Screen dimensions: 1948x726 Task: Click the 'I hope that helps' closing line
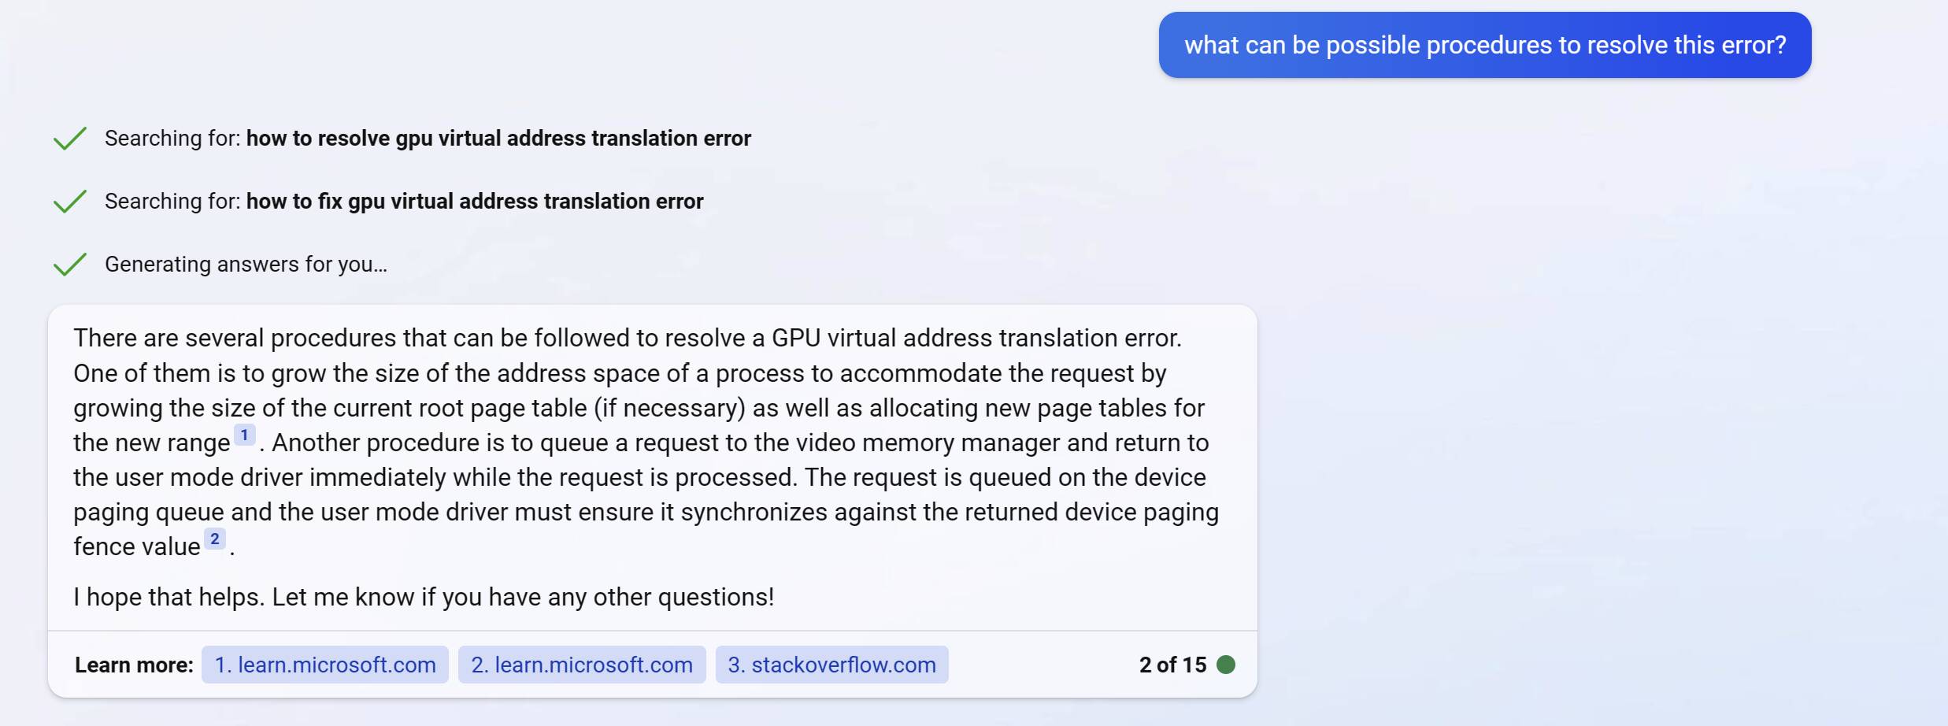[424, 597]
